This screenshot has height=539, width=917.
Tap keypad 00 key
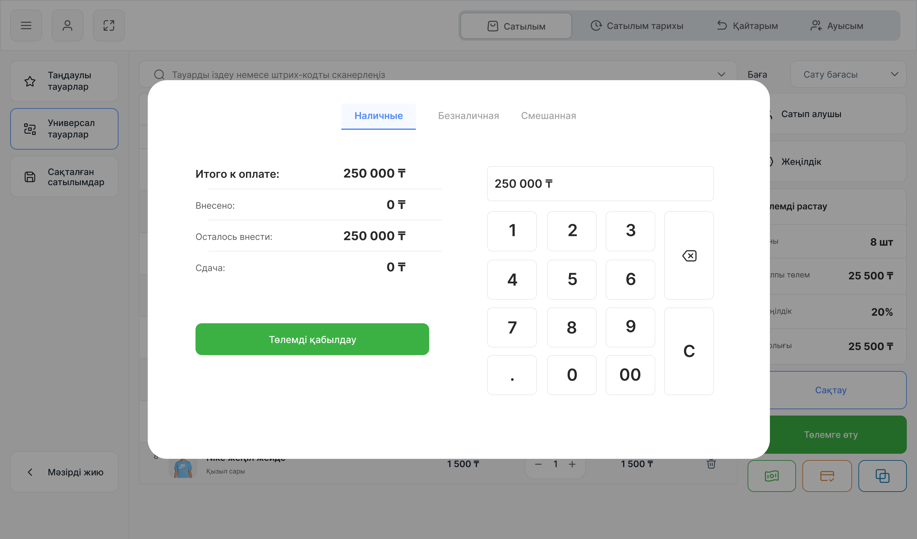[x=630, y=375]
